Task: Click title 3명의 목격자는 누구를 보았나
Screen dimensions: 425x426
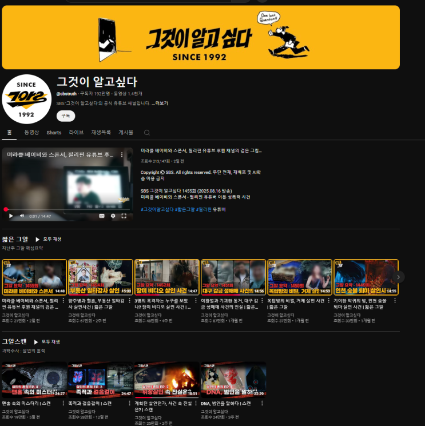Action: click(x=162, y=304)
